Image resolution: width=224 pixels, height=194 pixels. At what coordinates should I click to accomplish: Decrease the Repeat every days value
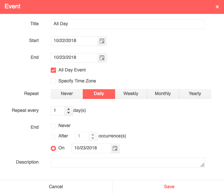(x=69, y=113)
